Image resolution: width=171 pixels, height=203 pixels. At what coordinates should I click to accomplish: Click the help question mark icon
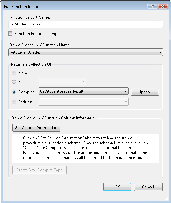[x=152, y=6]
